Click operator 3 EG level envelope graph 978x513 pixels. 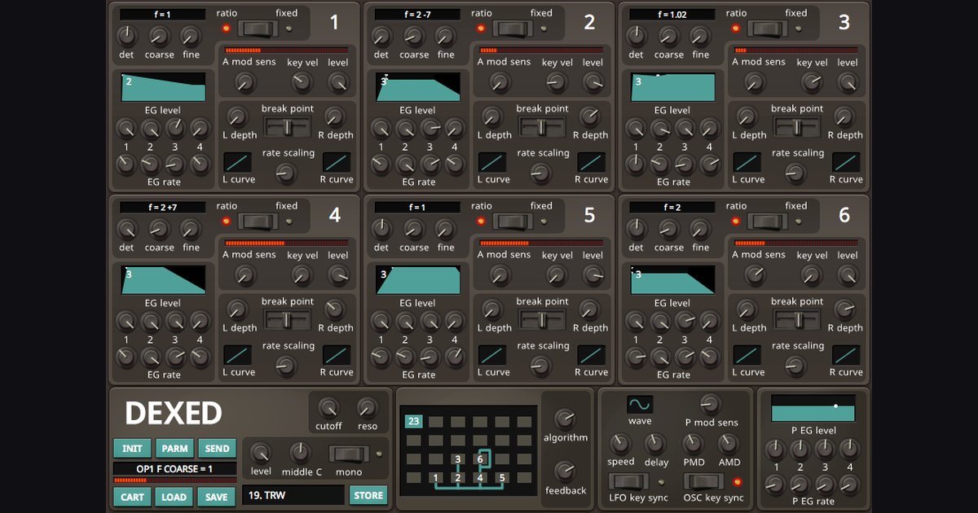(x=671, y=87)
